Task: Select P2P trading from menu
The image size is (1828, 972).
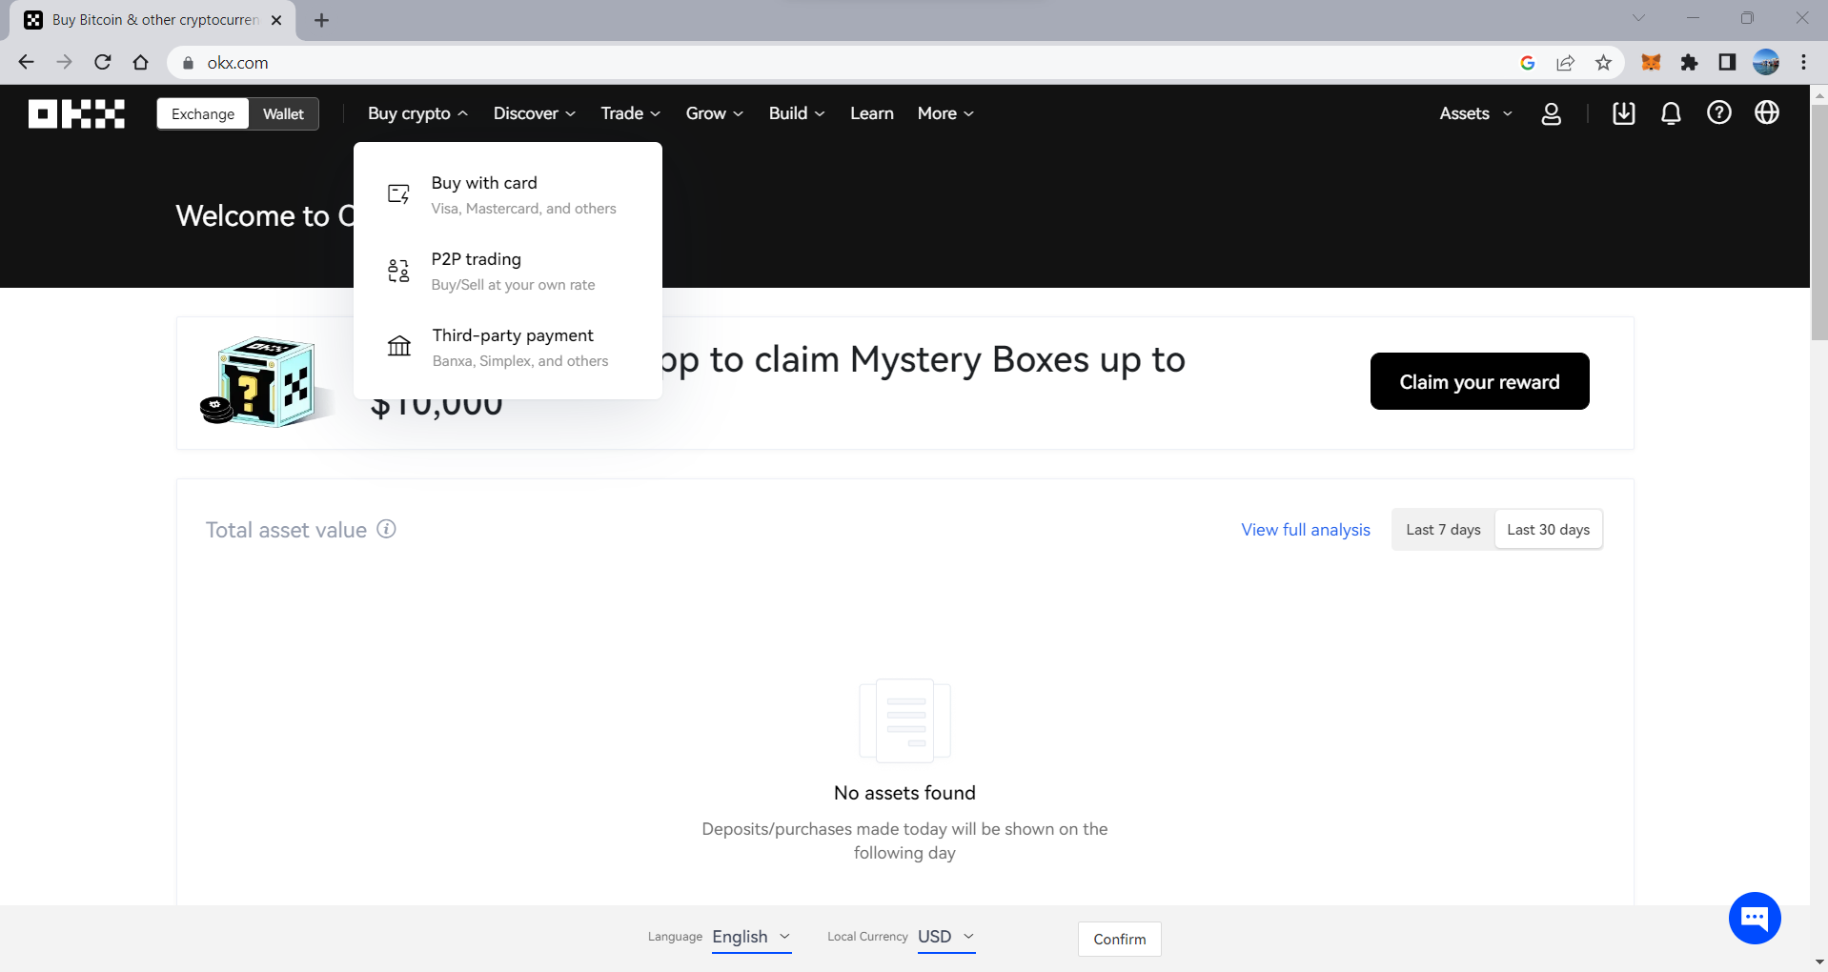Action: click(477, 259)
